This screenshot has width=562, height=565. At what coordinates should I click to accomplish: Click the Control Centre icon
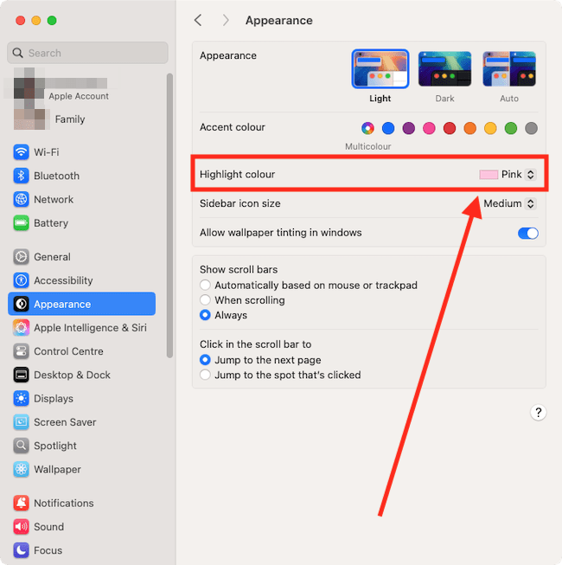pos(22,351)
